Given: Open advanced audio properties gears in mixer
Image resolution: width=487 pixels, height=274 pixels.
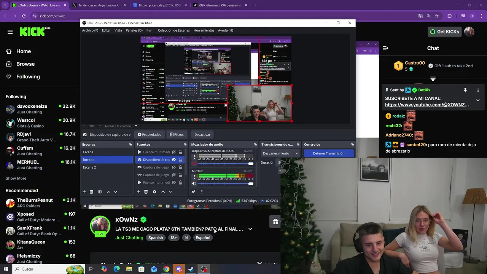Looking at the screenshot, I should 193,192.
